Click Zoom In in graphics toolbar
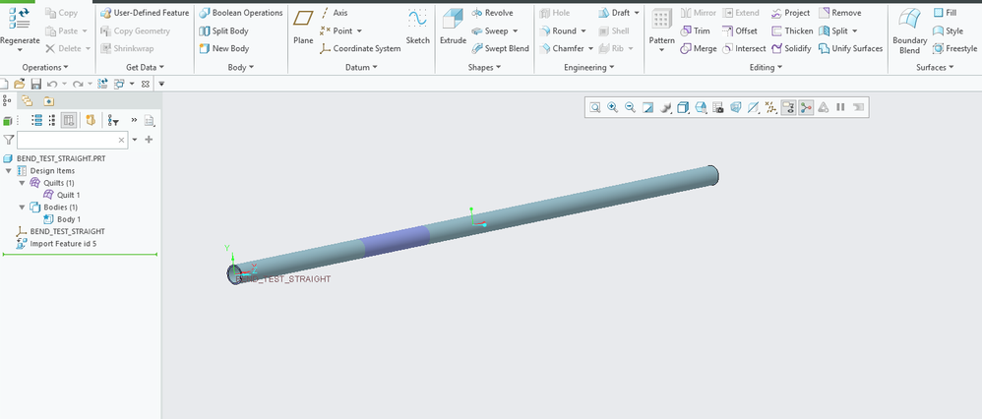This screenshot has width=982, height=419. (x=612, y=107)
